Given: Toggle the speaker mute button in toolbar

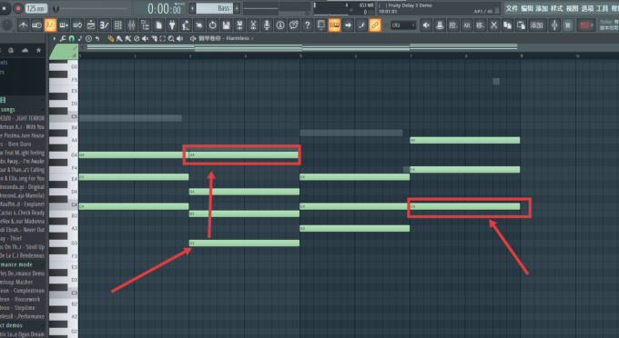Looking at the screenshot, I should [x=426, y=25].
